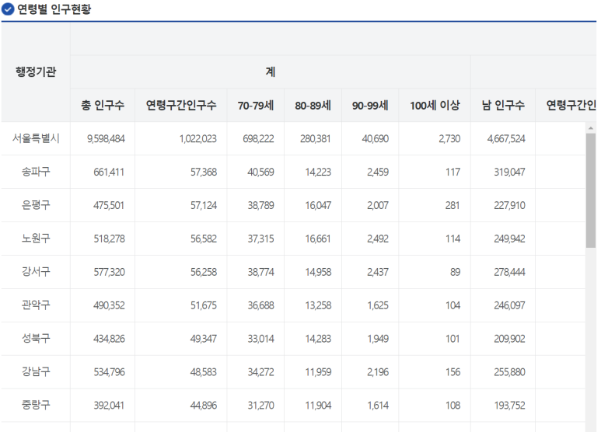Click the 남 인구수 column header
Screen dimensions: 601x432
[503, 106]
